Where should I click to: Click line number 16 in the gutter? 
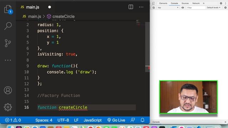[x=26, y=107]
